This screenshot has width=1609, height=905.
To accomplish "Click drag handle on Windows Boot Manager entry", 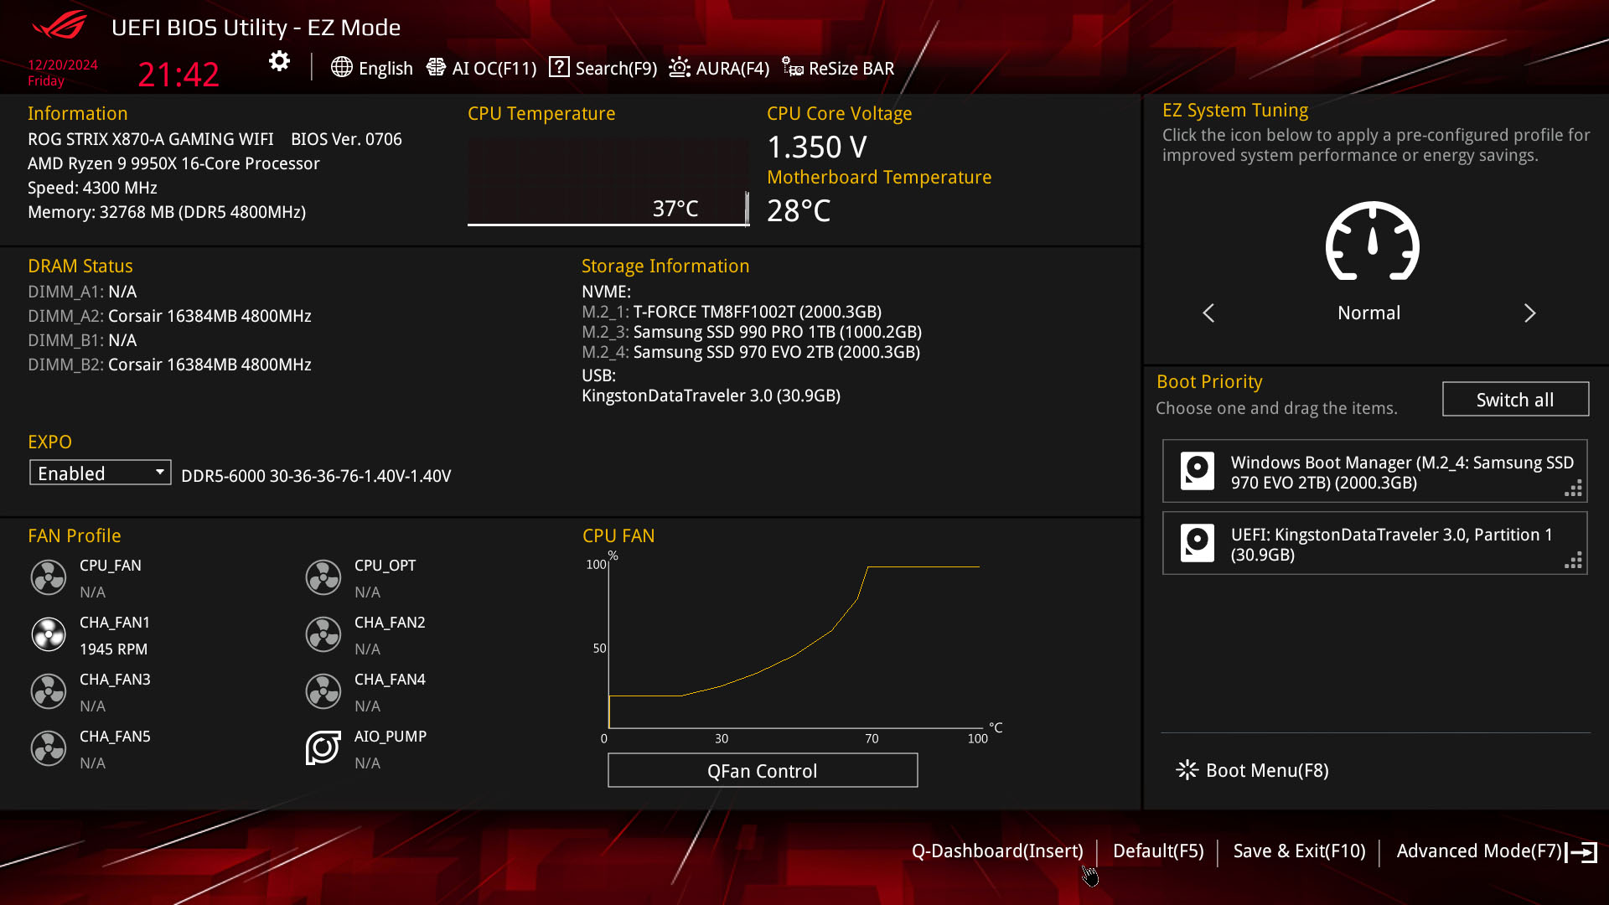I will (1573, 489).
